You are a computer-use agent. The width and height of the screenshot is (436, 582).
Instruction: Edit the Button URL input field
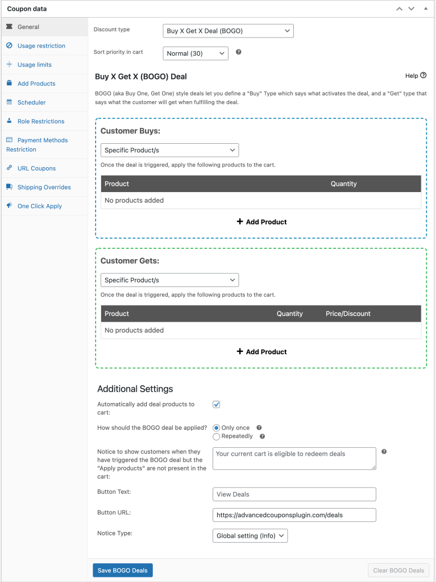[294, 515]
